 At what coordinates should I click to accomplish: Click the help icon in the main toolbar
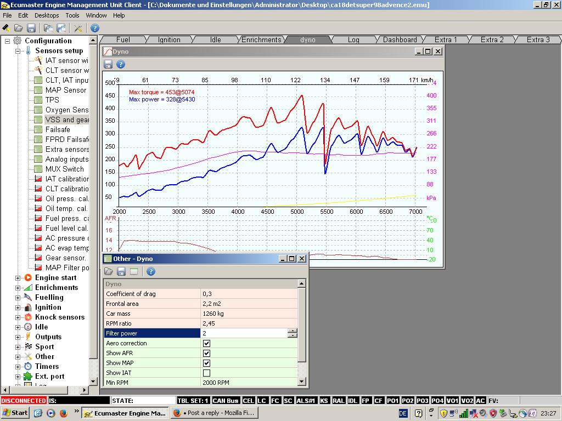[x=95, y=28]
